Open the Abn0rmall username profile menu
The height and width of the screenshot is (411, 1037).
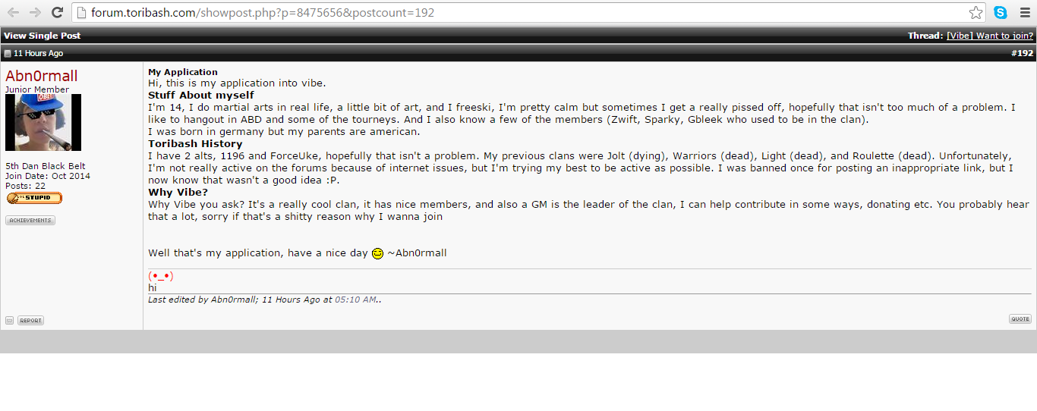42,77
